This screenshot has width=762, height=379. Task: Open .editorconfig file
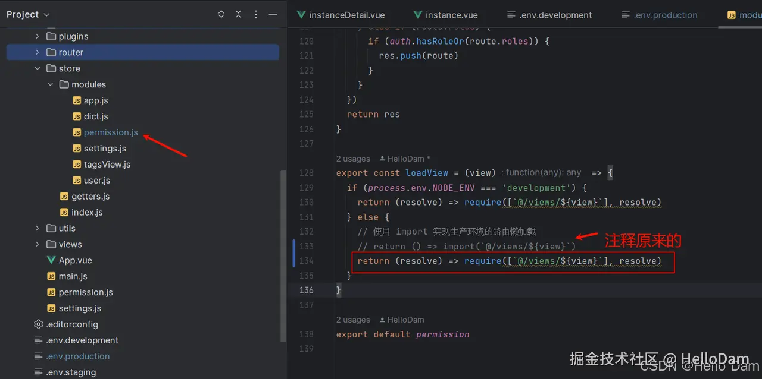72,324
